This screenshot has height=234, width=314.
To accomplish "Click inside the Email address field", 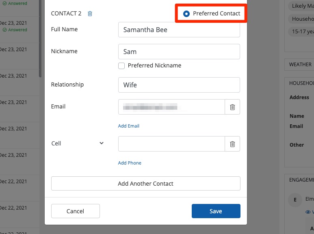I will point(171,107).
